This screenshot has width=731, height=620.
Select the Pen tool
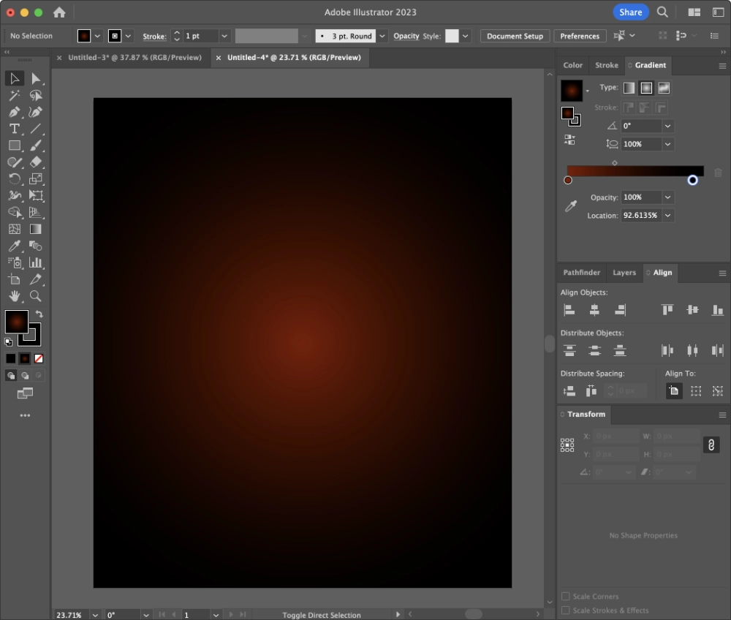15,113
